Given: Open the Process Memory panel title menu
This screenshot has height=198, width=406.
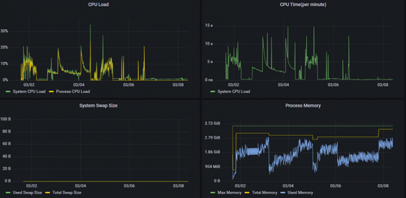Looking at the screenshot, I should tap(303, 106).
